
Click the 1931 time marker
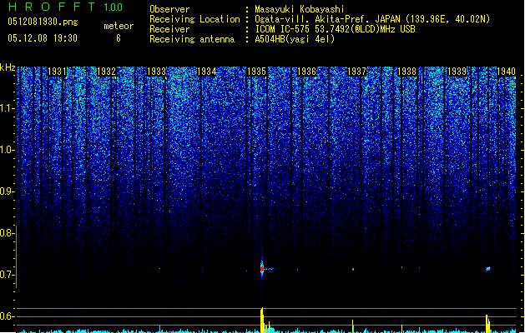click(x=57, y=72)
